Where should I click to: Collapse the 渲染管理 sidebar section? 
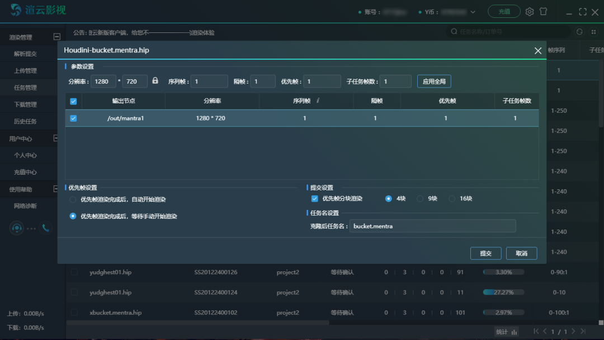pyautogui.click(x=56, y=37)
